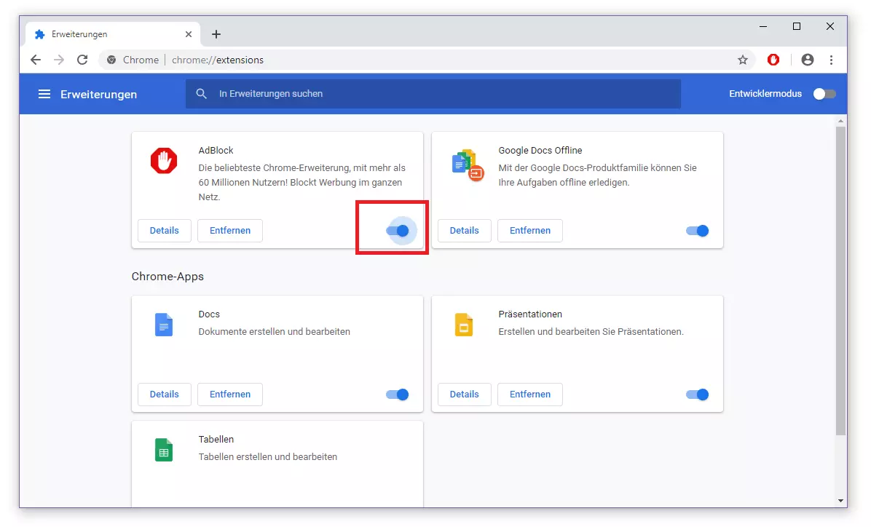The image size is (871, 527).
Task: Open a new tab with plus button
Action: pos(216,34)
